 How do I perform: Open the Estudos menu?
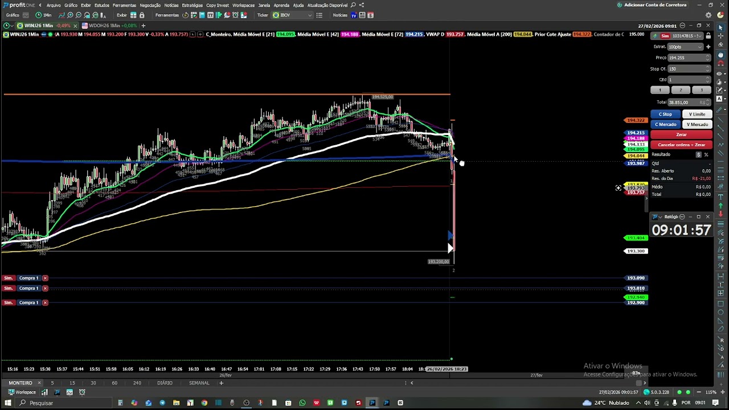(x=102, y=5)
